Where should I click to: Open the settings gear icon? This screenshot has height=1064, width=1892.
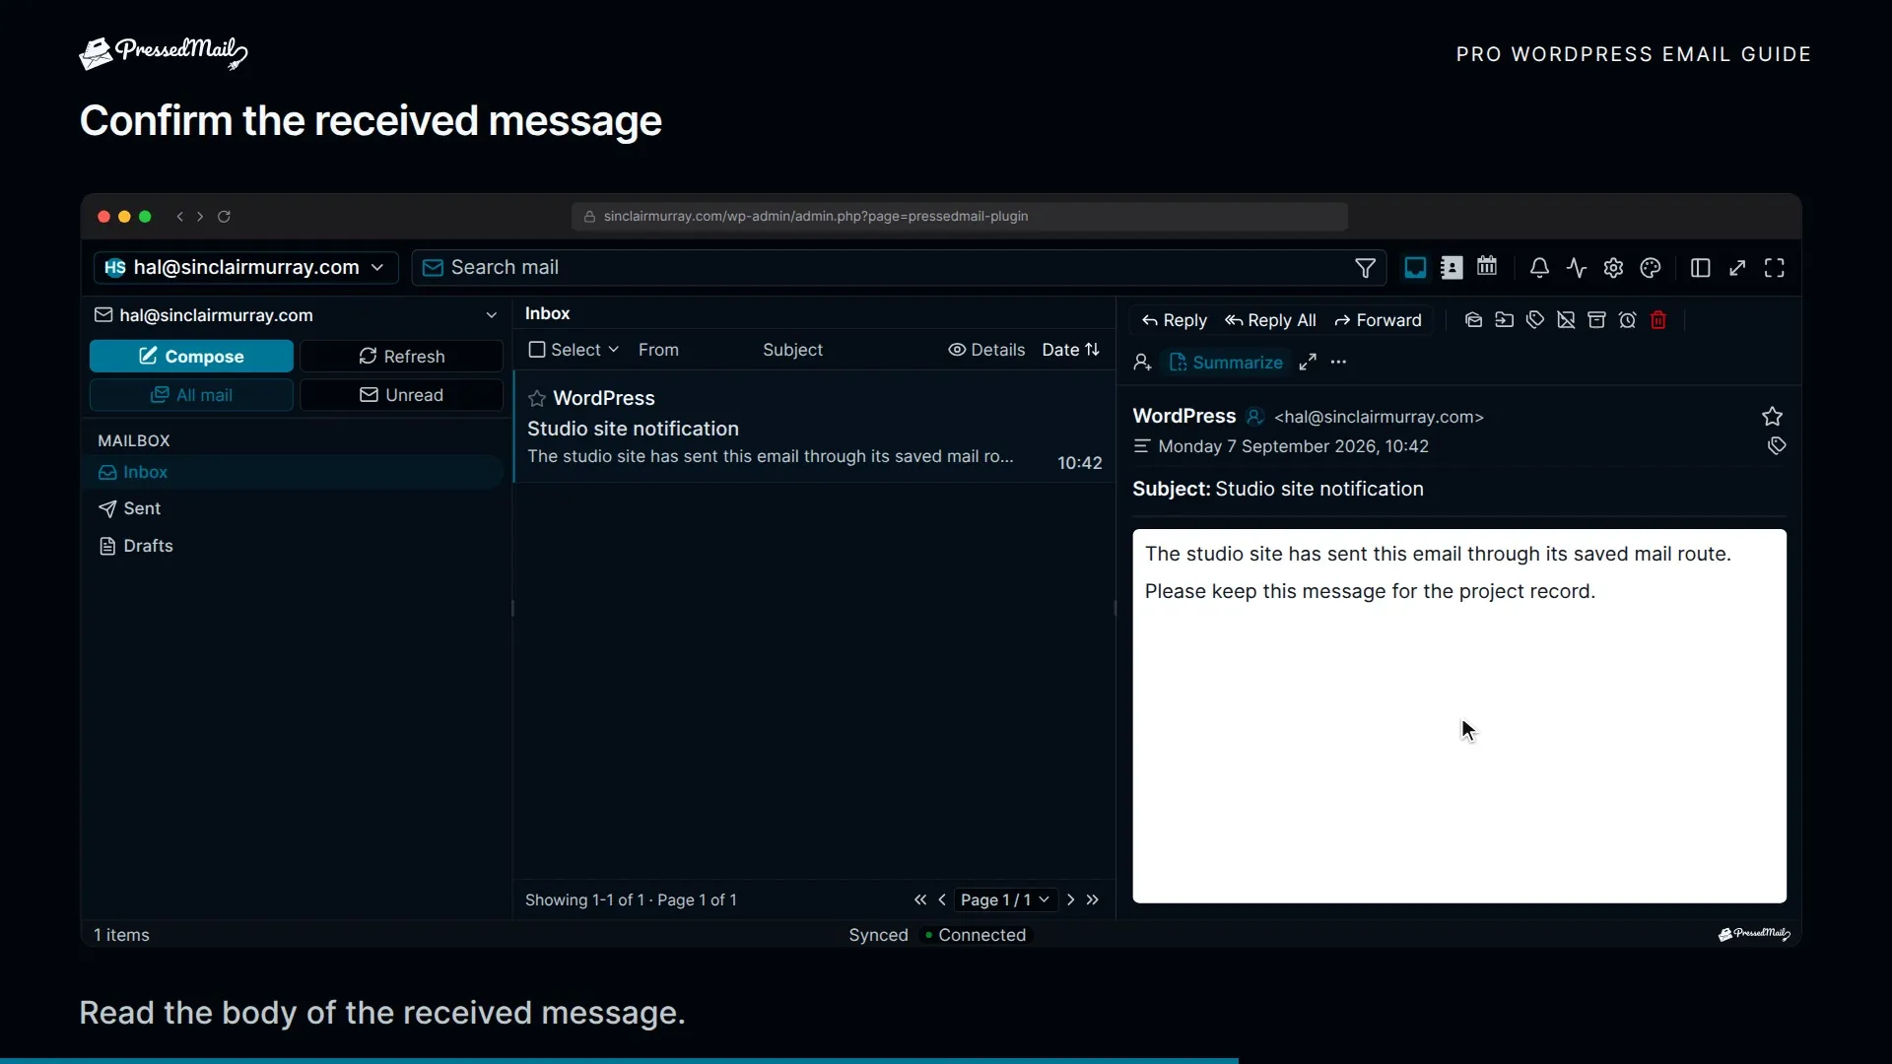click(x=1613, y=268)
